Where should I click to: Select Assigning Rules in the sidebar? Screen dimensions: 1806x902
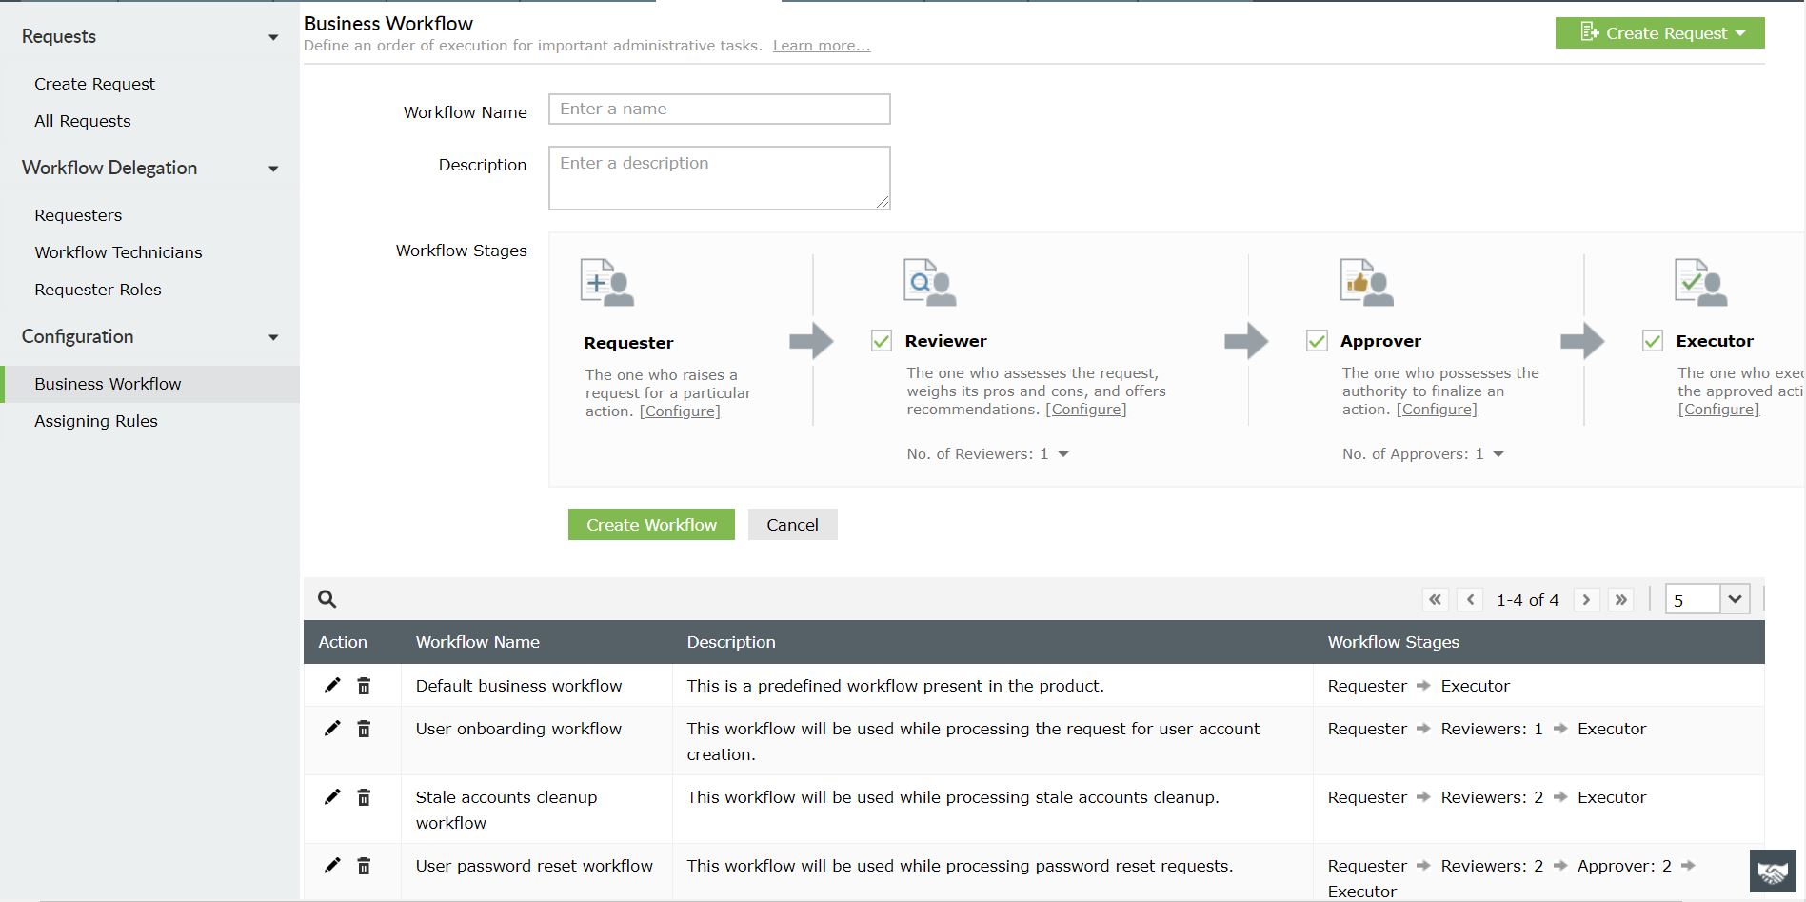click(96, 420)
